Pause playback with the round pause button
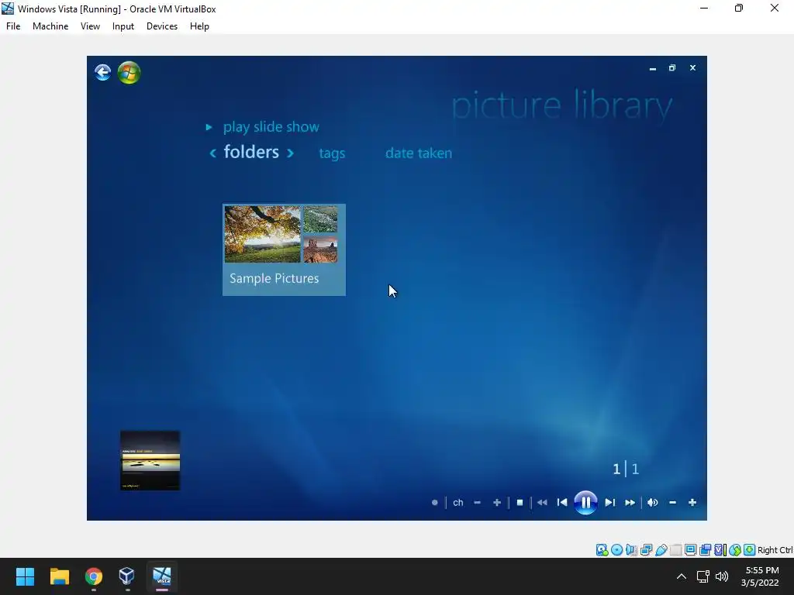 pyautogui.click(x=585, y=502)
